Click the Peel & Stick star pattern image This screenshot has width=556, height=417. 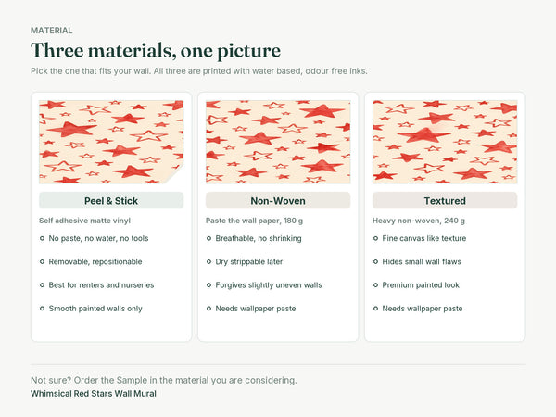click(x=111, y=142)
